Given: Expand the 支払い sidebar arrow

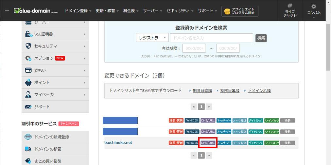Looking at the screenshot, I should [x=84, y=70].
